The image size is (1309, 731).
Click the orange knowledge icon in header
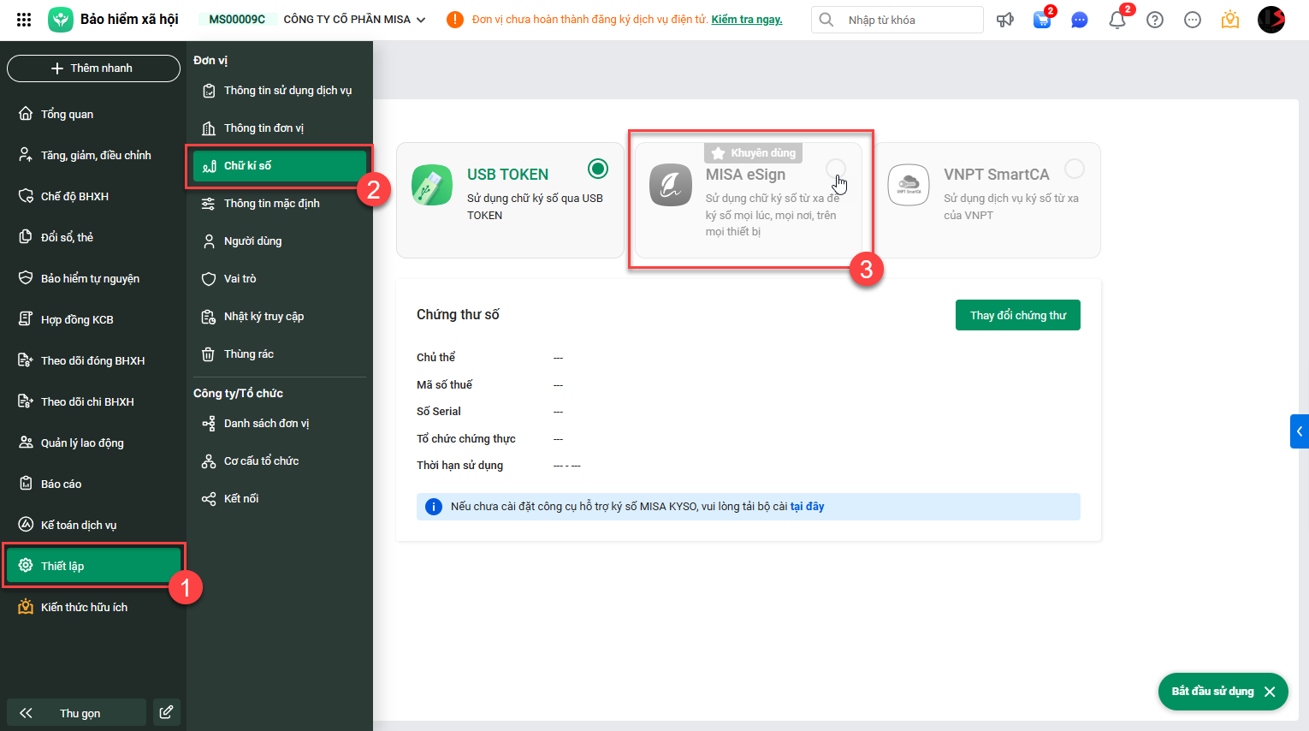click(1230, 20)
